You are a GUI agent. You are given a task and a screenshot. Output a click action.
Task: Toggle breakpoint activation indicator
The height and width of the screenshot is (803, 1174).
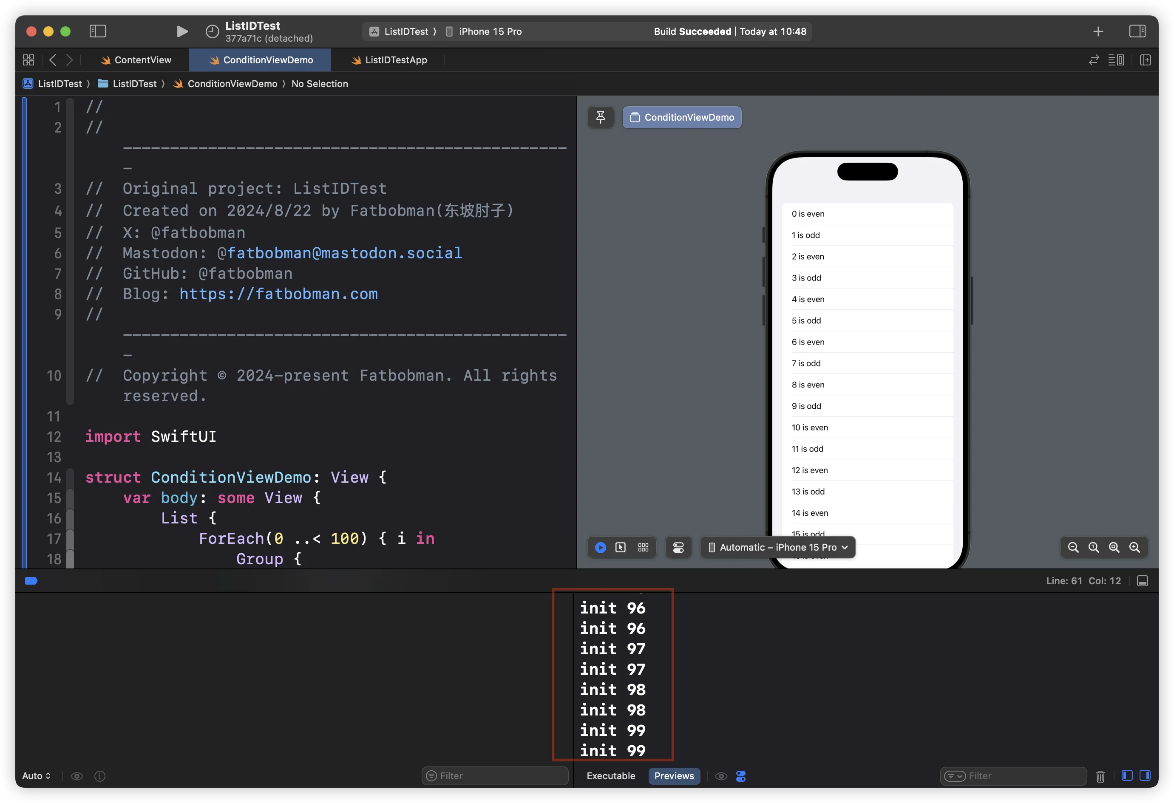pos(31,581)
